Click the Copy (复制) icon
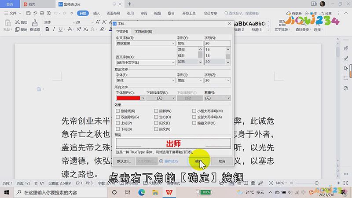 point(17,29)
